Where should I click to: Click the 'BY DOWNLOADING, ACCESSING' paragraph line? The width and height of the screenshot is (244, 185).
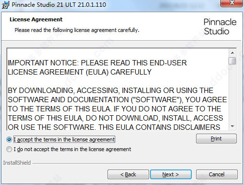[110, 91]
